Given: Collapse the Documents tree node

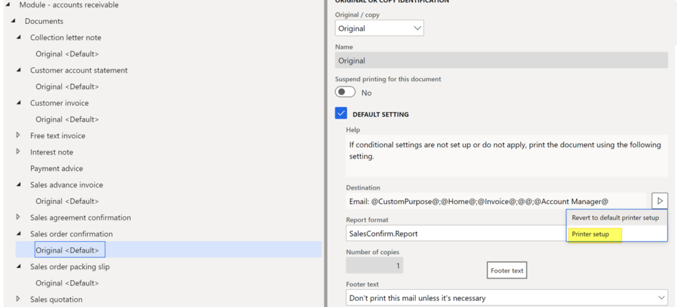Looking at the screenshot, I should [13, 21].
